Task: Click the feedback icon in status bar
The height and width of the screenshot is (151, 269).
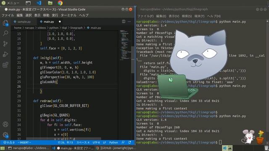Action: 123,143
